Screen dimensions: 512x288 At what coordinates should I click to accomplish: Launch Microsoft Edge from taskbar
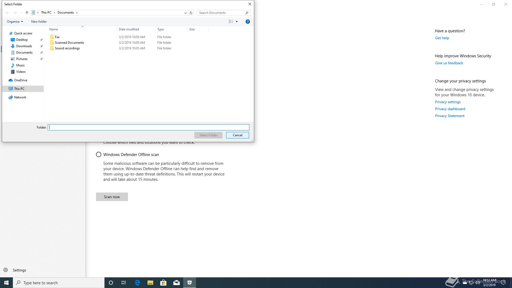click(137, 283)
